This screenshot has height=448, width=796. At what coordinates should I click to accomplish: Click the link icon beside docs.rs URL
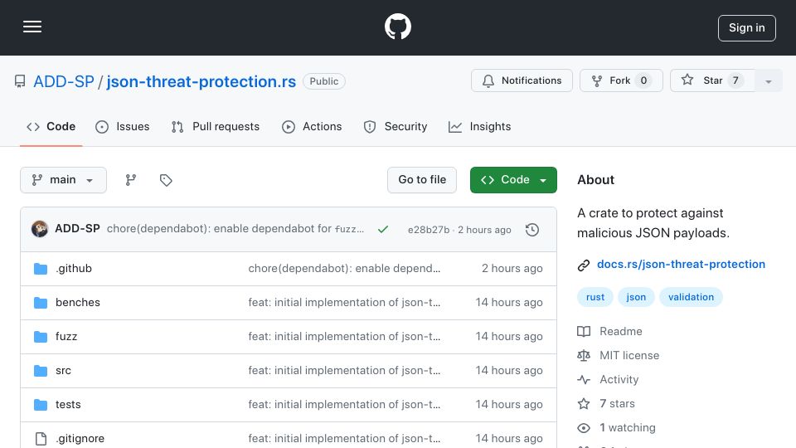pyautogui.click(x=584, y=265)
